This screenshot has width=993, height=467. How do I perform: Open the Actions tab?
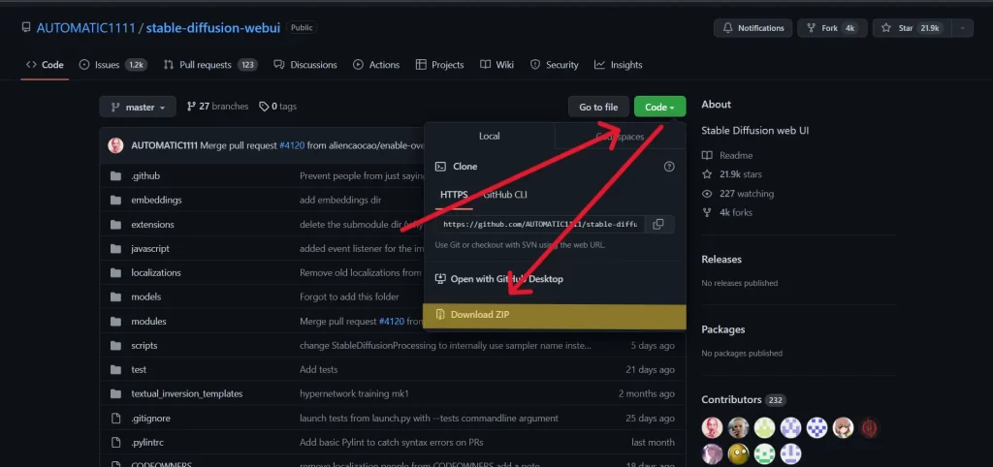(x=376, y=65)
